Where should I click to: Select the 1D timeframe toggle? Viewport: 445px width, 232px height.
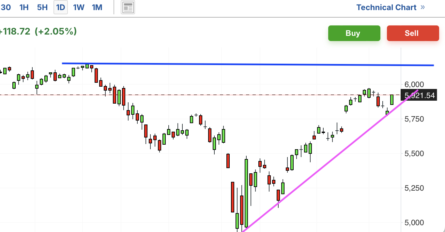[61, 7]
